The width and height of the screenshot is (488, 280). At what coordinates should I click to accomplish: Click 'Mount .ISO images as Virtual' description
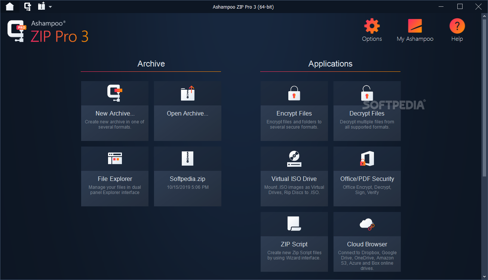(x=294, y=187)
